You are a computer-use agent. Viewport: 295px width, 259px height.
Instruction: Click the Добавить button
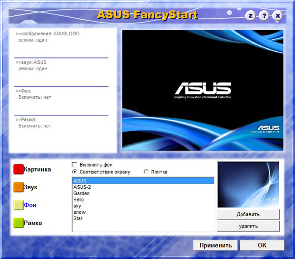248,214
